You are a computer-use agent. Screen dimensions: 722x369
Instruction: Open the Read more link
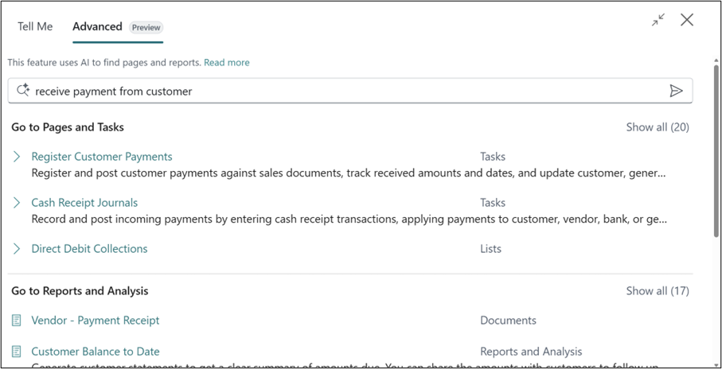pos(226,62)
